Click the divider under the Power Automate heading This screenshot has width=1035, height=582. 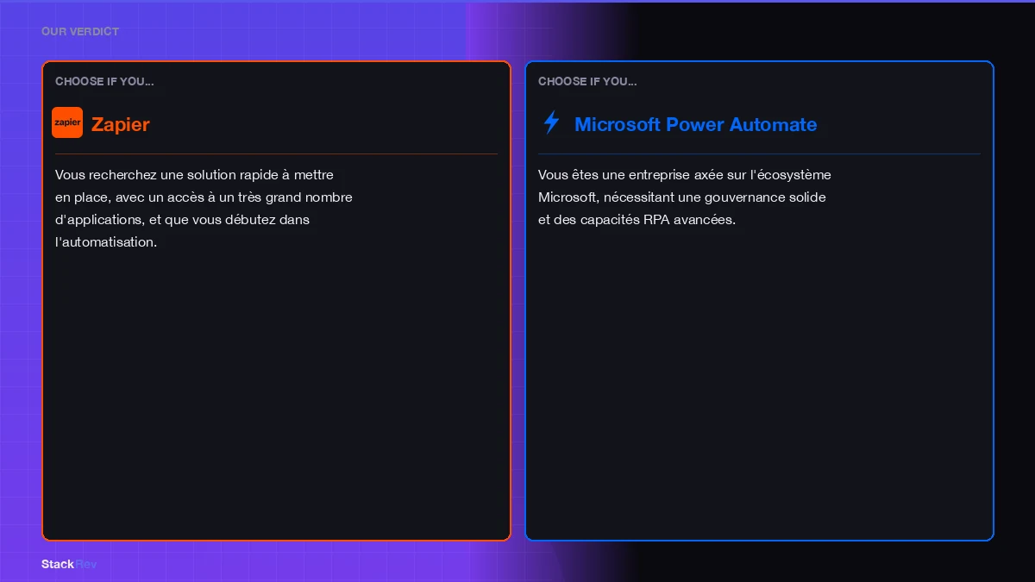759,153
